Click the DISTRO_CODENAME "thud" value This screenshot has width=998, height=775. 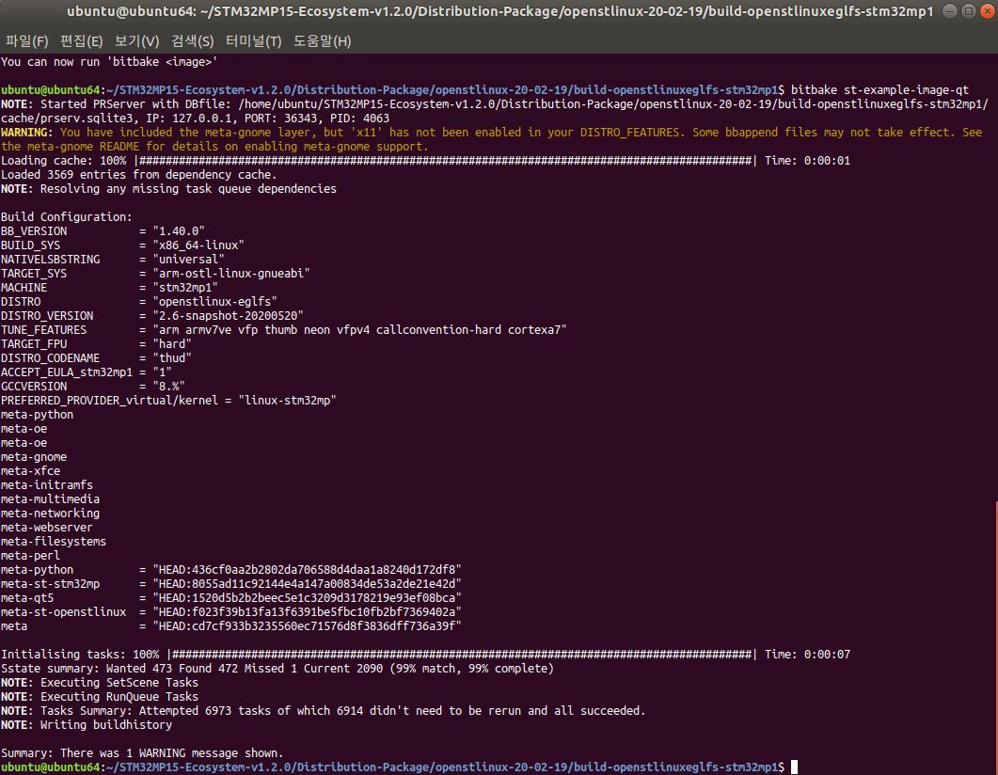point(172,357)
